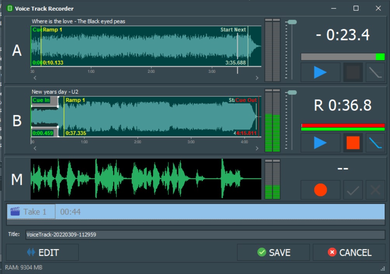Stop track B with orange square button
This screenshot has width=390, height=274.
click(353, 143)
